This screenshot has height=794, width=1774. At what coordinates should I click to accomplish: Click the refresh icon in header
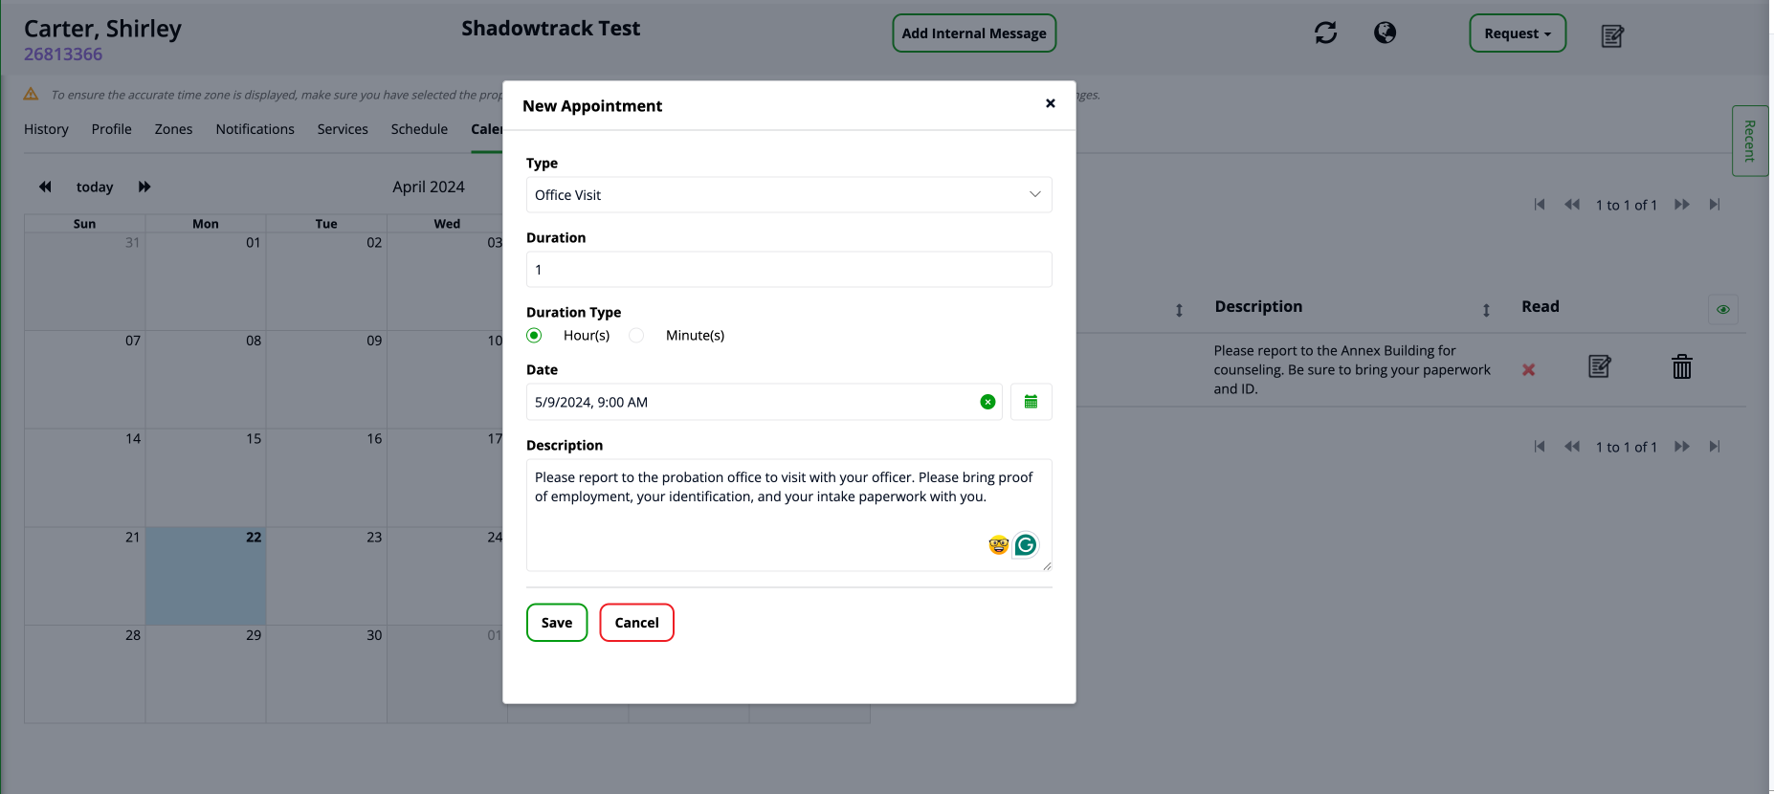(1325, 33)
